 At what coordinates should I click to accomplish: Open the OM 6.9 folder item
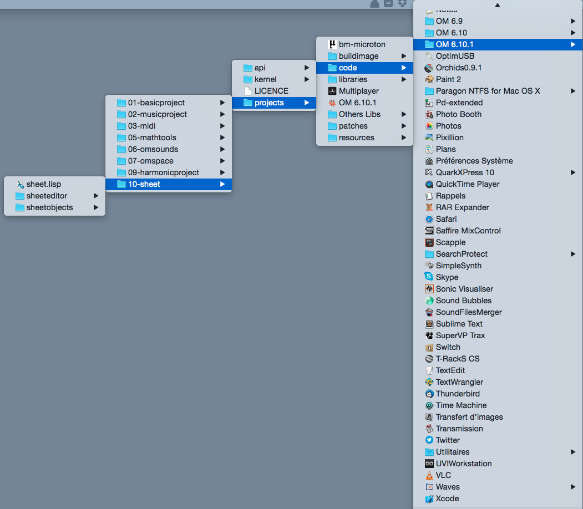coord(498,21)
